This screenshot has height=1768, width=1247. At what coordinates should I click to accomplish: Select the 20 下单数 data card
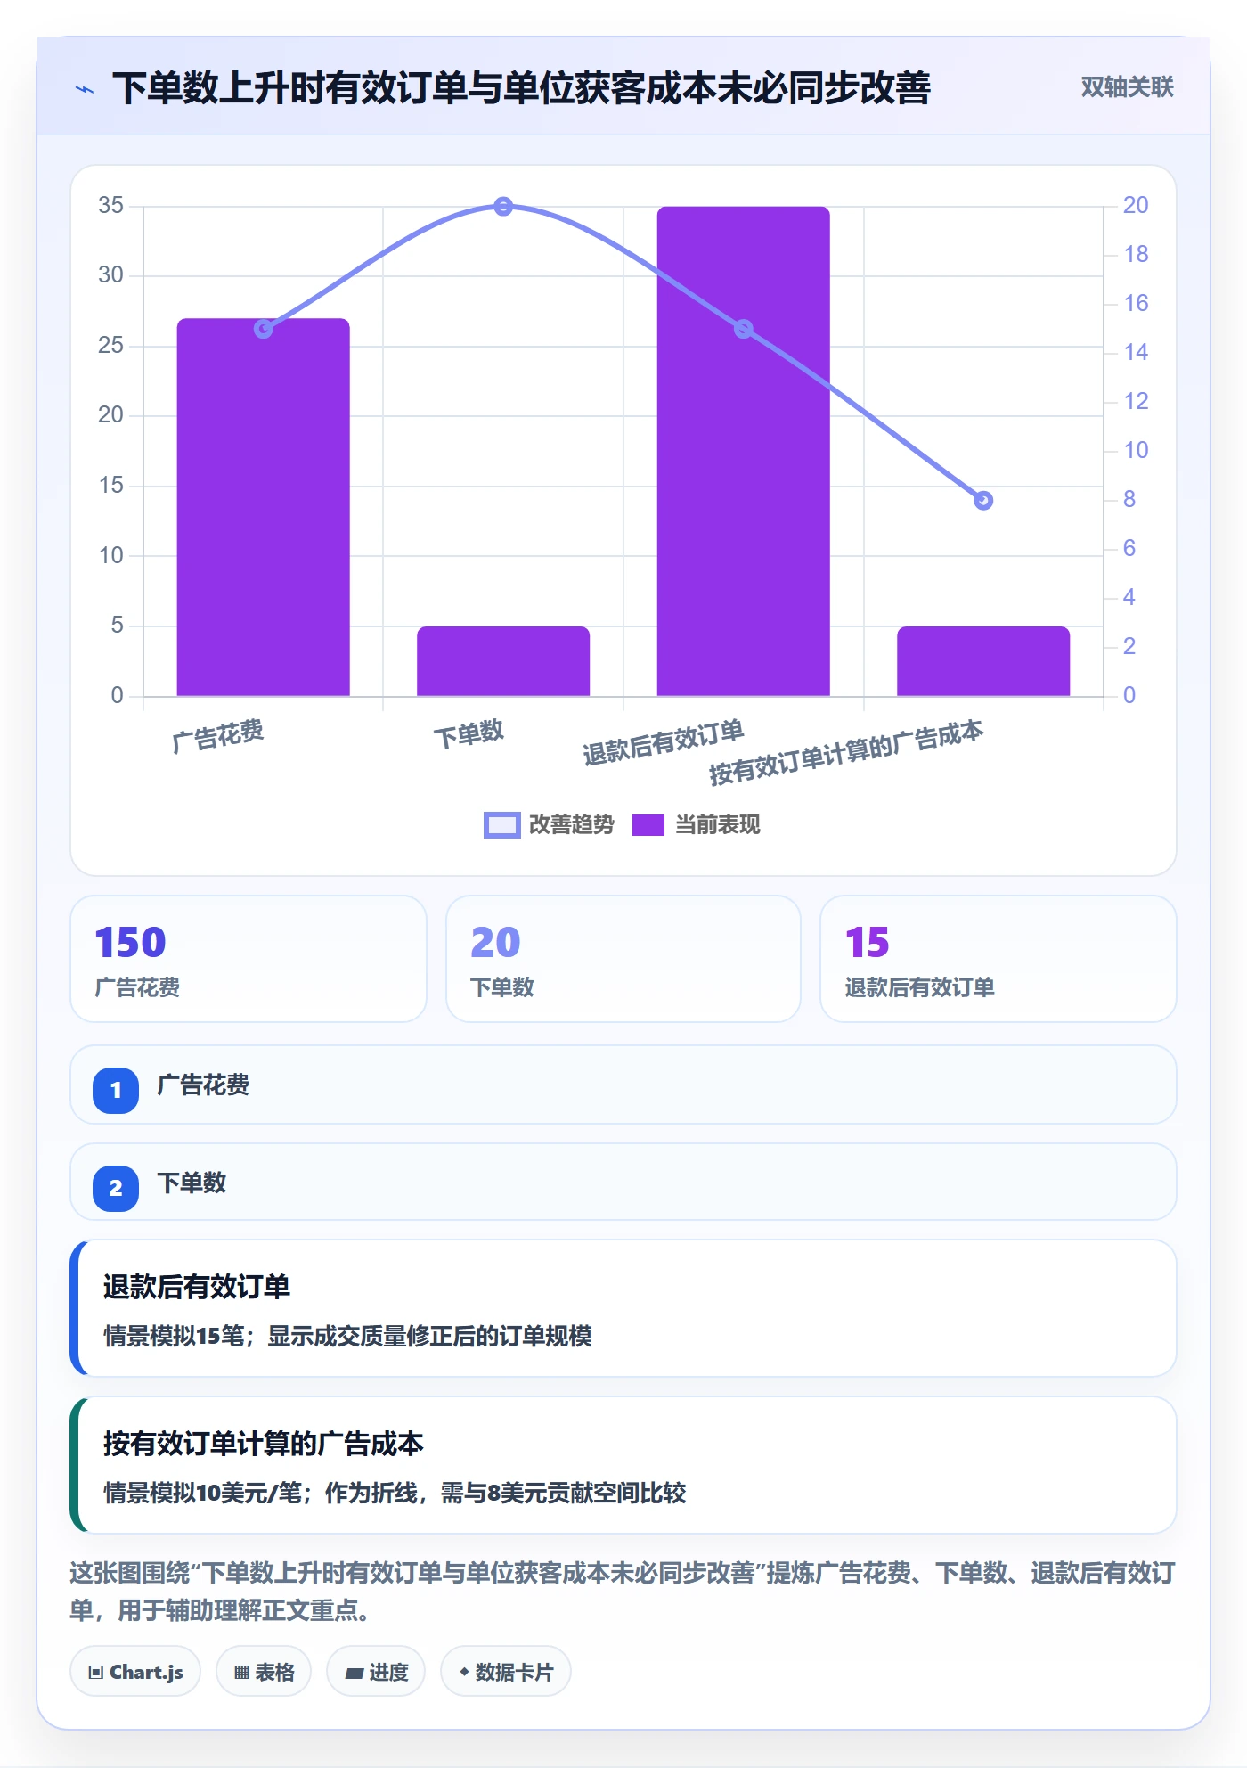tap(623, 959)
